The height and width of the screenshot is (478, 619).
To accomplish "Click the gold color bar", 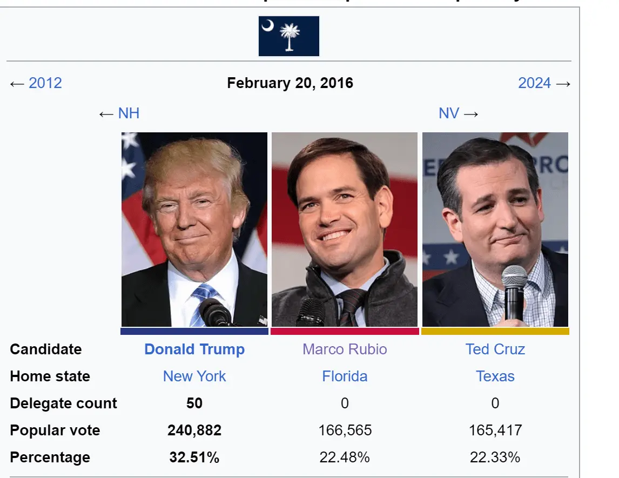I will [x=495, y=331].
